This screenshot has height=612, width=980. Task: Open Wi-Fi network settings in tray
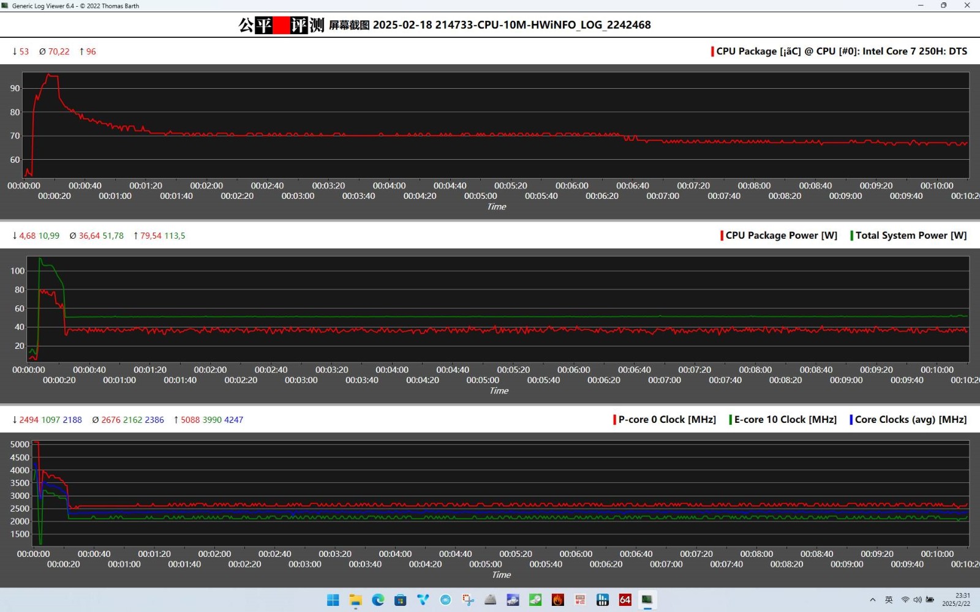(905, 600)
